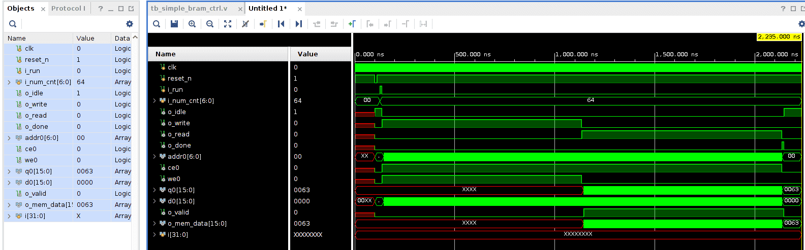Select the Untitled 1* waveform tab

(x=268, y=9)
